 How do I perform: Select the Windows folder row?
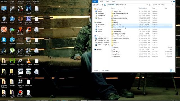[x=141, y=43]
